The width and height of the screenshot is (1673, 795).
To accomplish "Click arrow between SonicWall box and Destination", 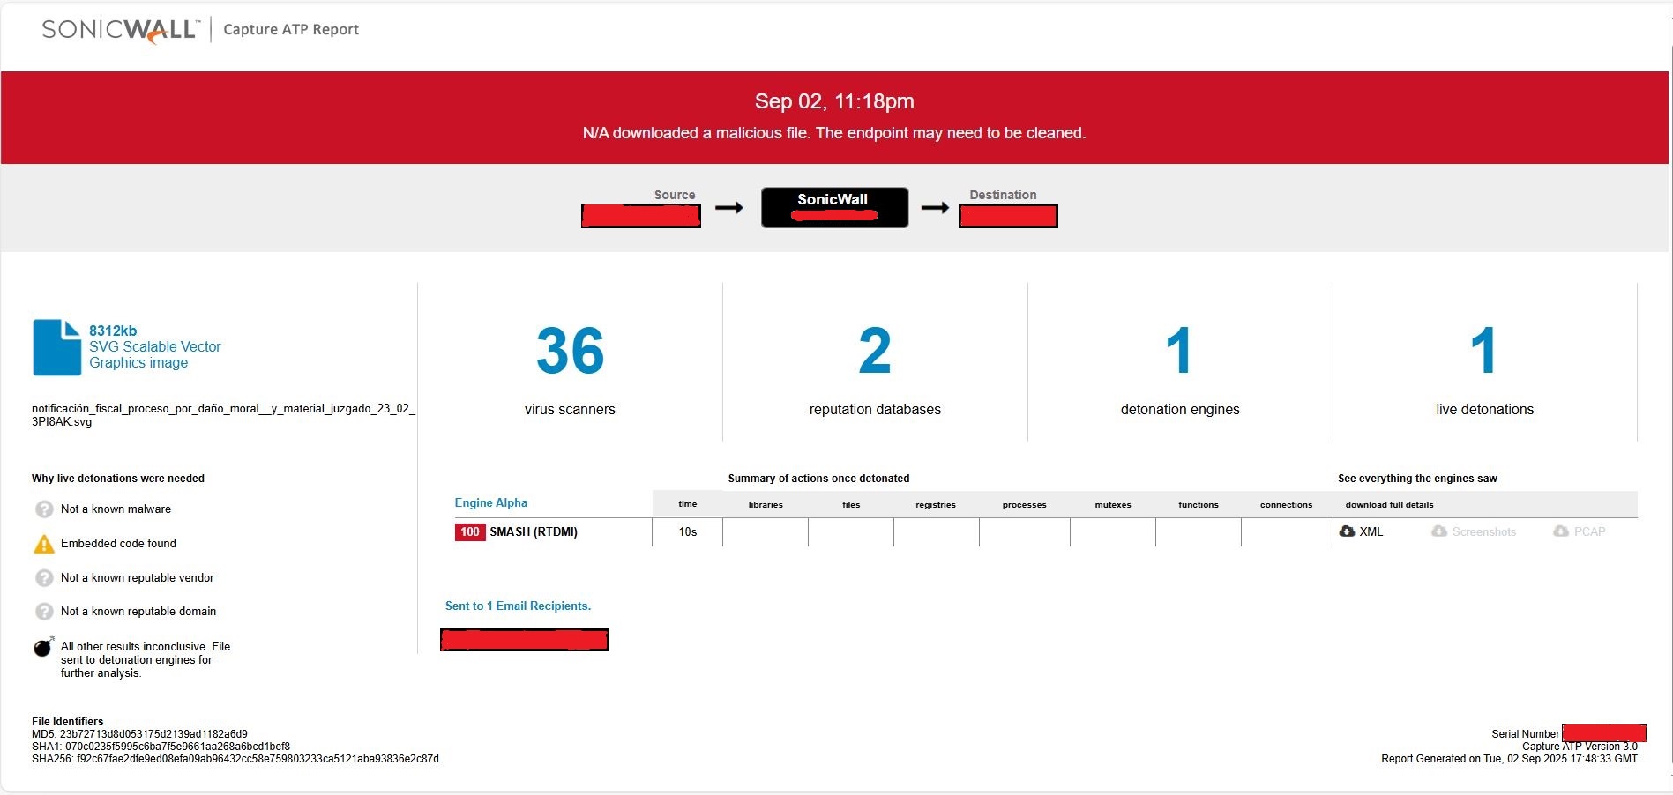I will click(x=935, y=208).
